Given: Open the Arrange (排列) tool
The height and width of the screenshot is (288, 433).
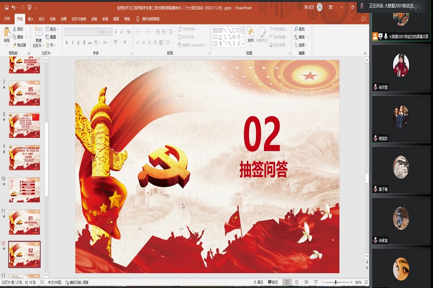Looking at the screenshot, I should click(x=250, y=35).
